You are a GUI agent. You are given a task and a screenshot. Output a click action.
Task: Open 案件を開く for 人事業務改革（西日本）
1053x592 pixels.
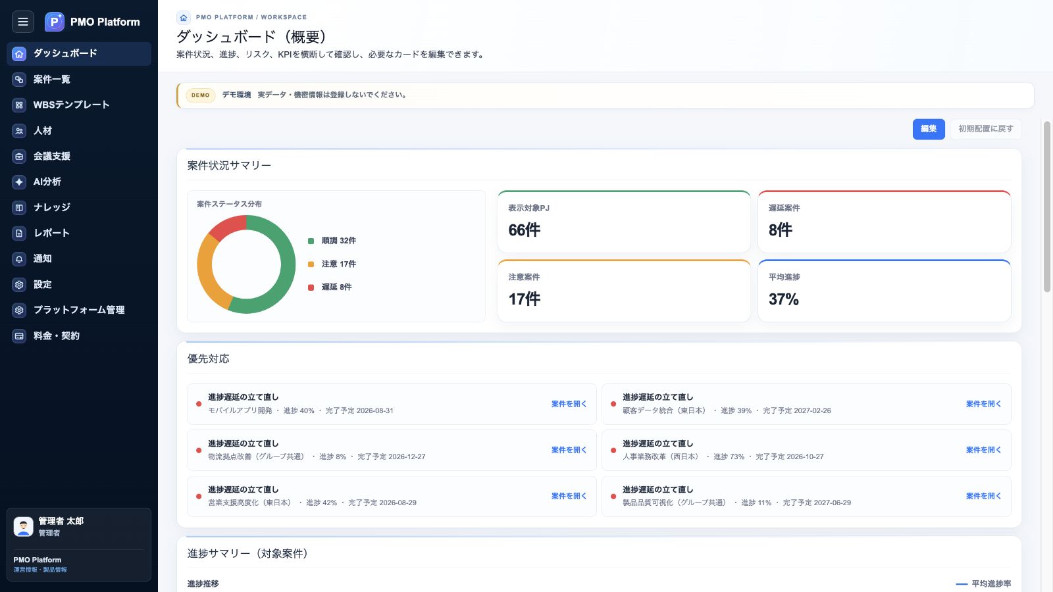pyautogui.click(x=983, y=450)
